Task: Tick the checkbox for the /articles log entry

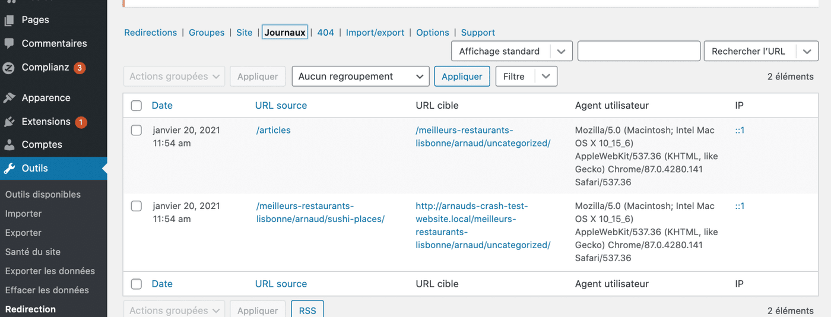Action: [137, 131]
